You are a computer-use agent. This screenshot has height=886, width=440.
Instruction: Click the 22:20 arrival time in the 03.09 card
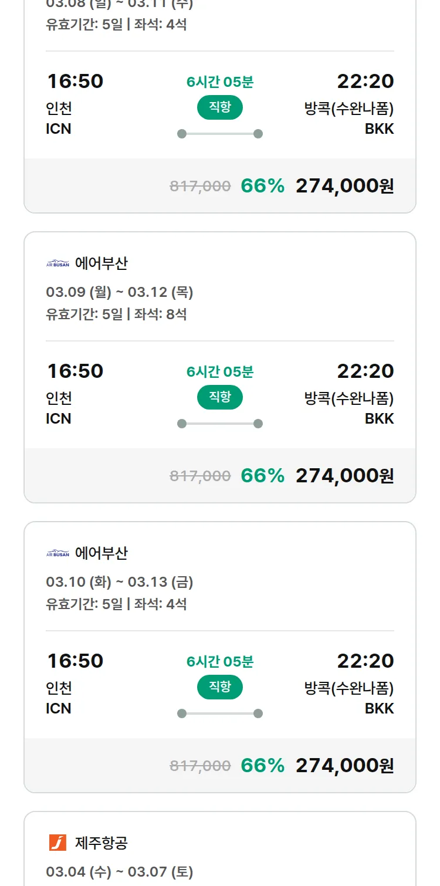(x=365, y=371)
